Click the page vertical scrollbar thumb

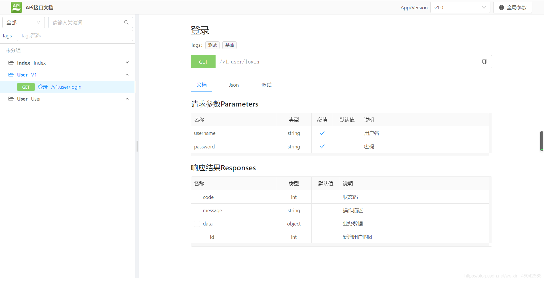[x=541, y=141]
